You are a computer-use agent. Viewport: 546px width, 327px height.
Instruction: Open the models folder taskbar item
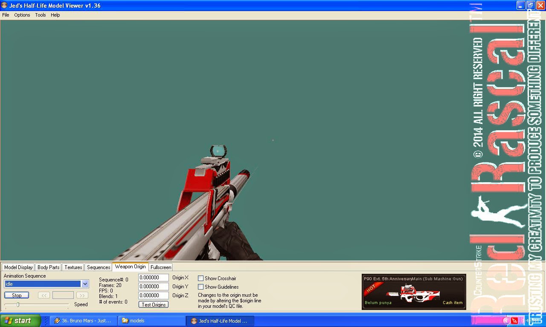tap(151, 321)
